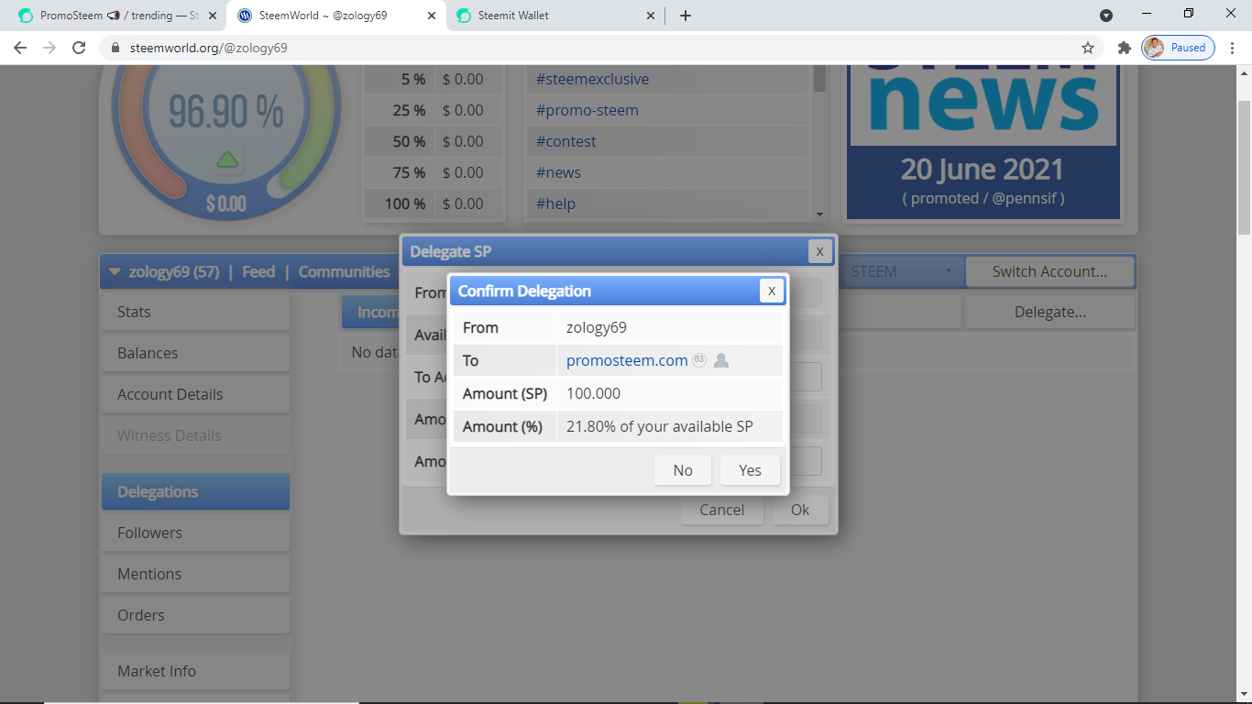Screen dimensions: 1252x704
Task: Open the Followers section
Action: pyautogui.click(x=195, y=533)
